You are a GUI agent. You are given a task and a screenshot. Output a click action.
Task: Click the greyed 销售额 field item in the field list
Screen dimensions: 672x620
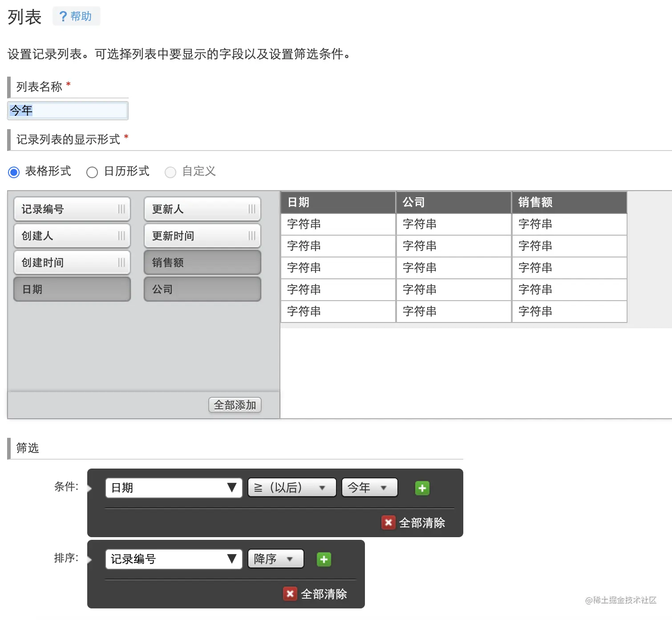tap(202, 263)
